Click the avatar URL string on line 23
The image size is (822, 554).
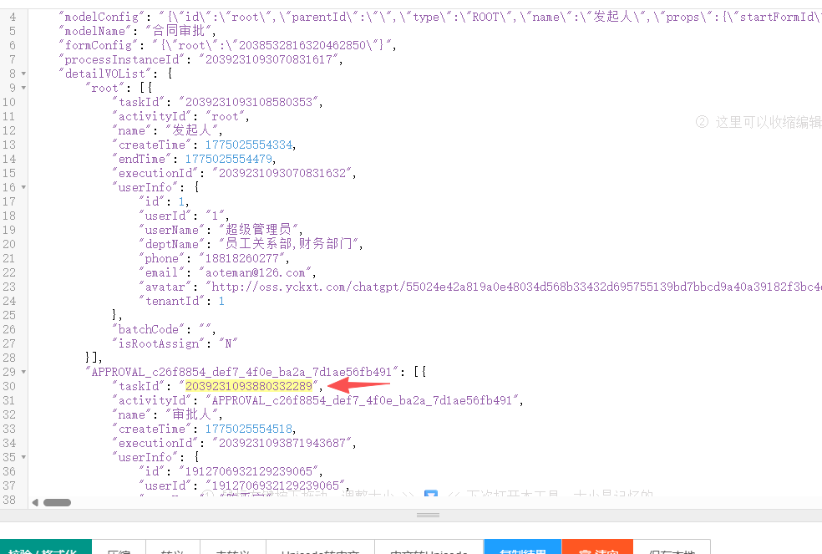[x=501, y=287]
